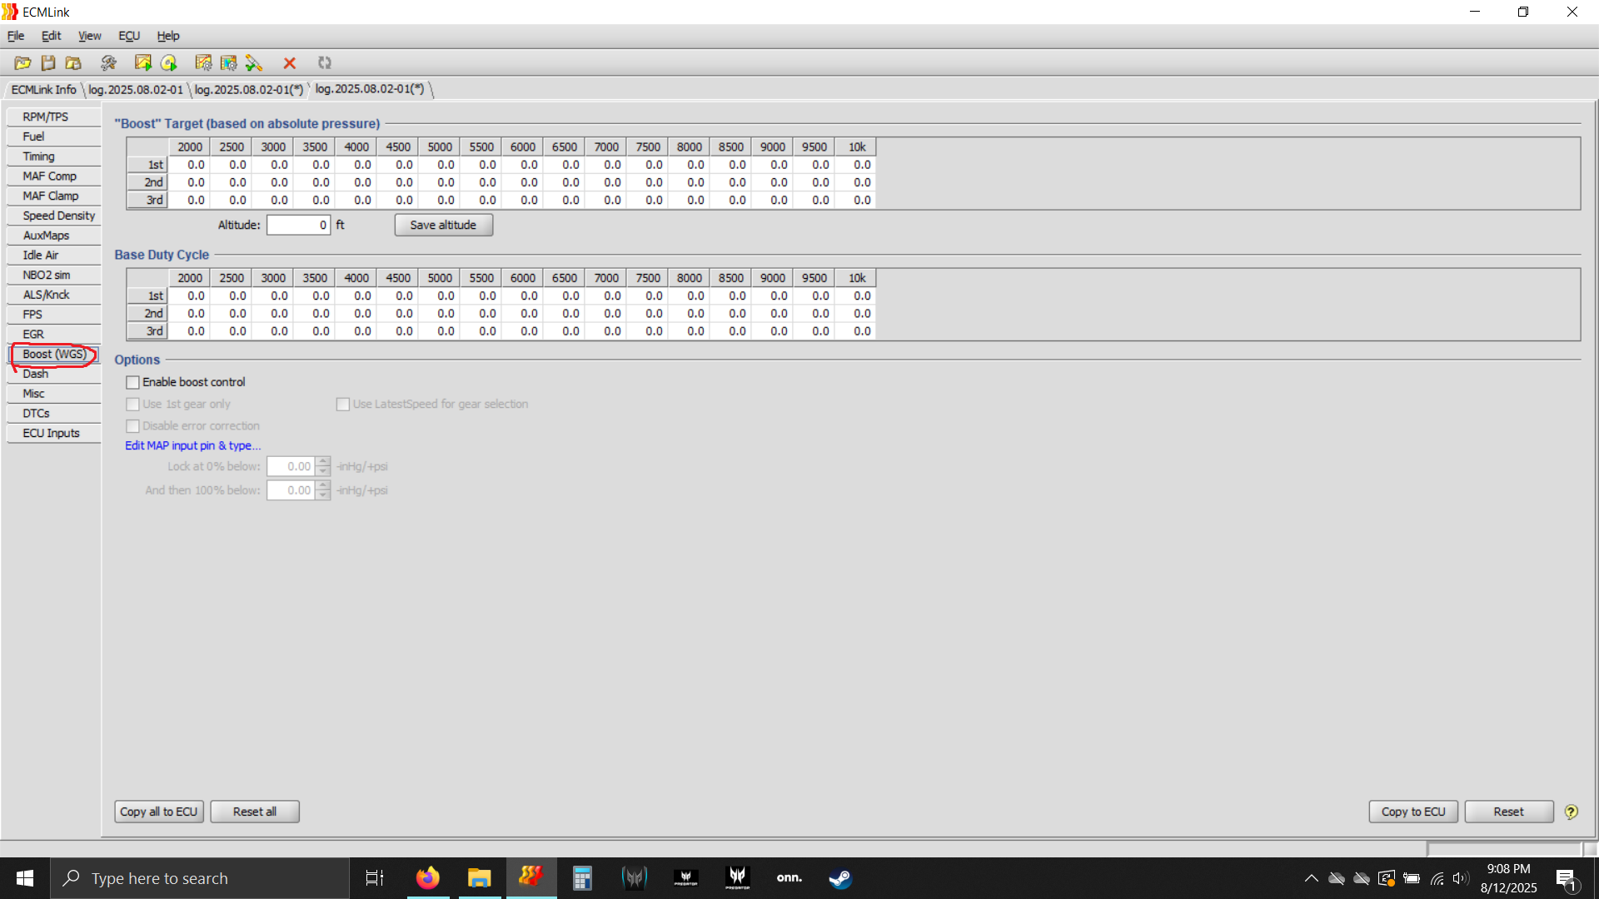Click the Lock at 0% below input field
The width and height of the screenshot is (1599, 899).
(x=291, y=466)
